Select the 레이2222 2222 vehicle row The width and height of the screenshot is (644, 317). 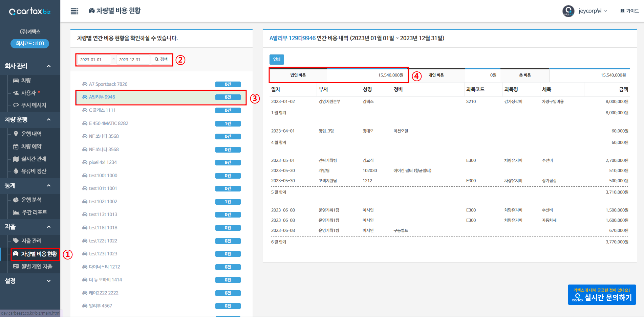tap(161, 293)
